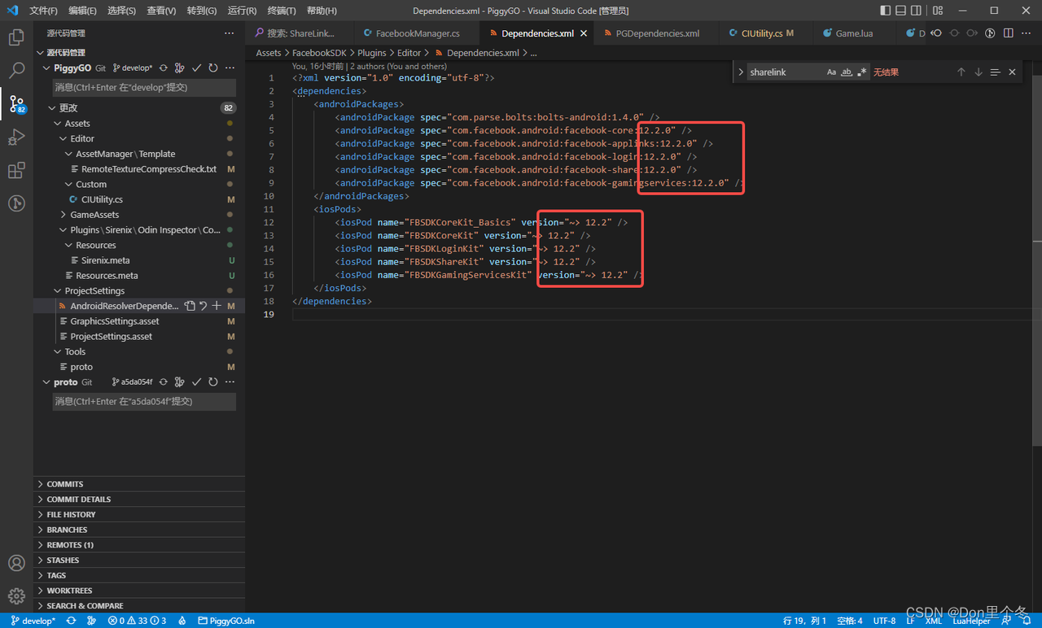Toggle secondary side bar in title bar
1042x628 pixels.
tap(917, 11)
